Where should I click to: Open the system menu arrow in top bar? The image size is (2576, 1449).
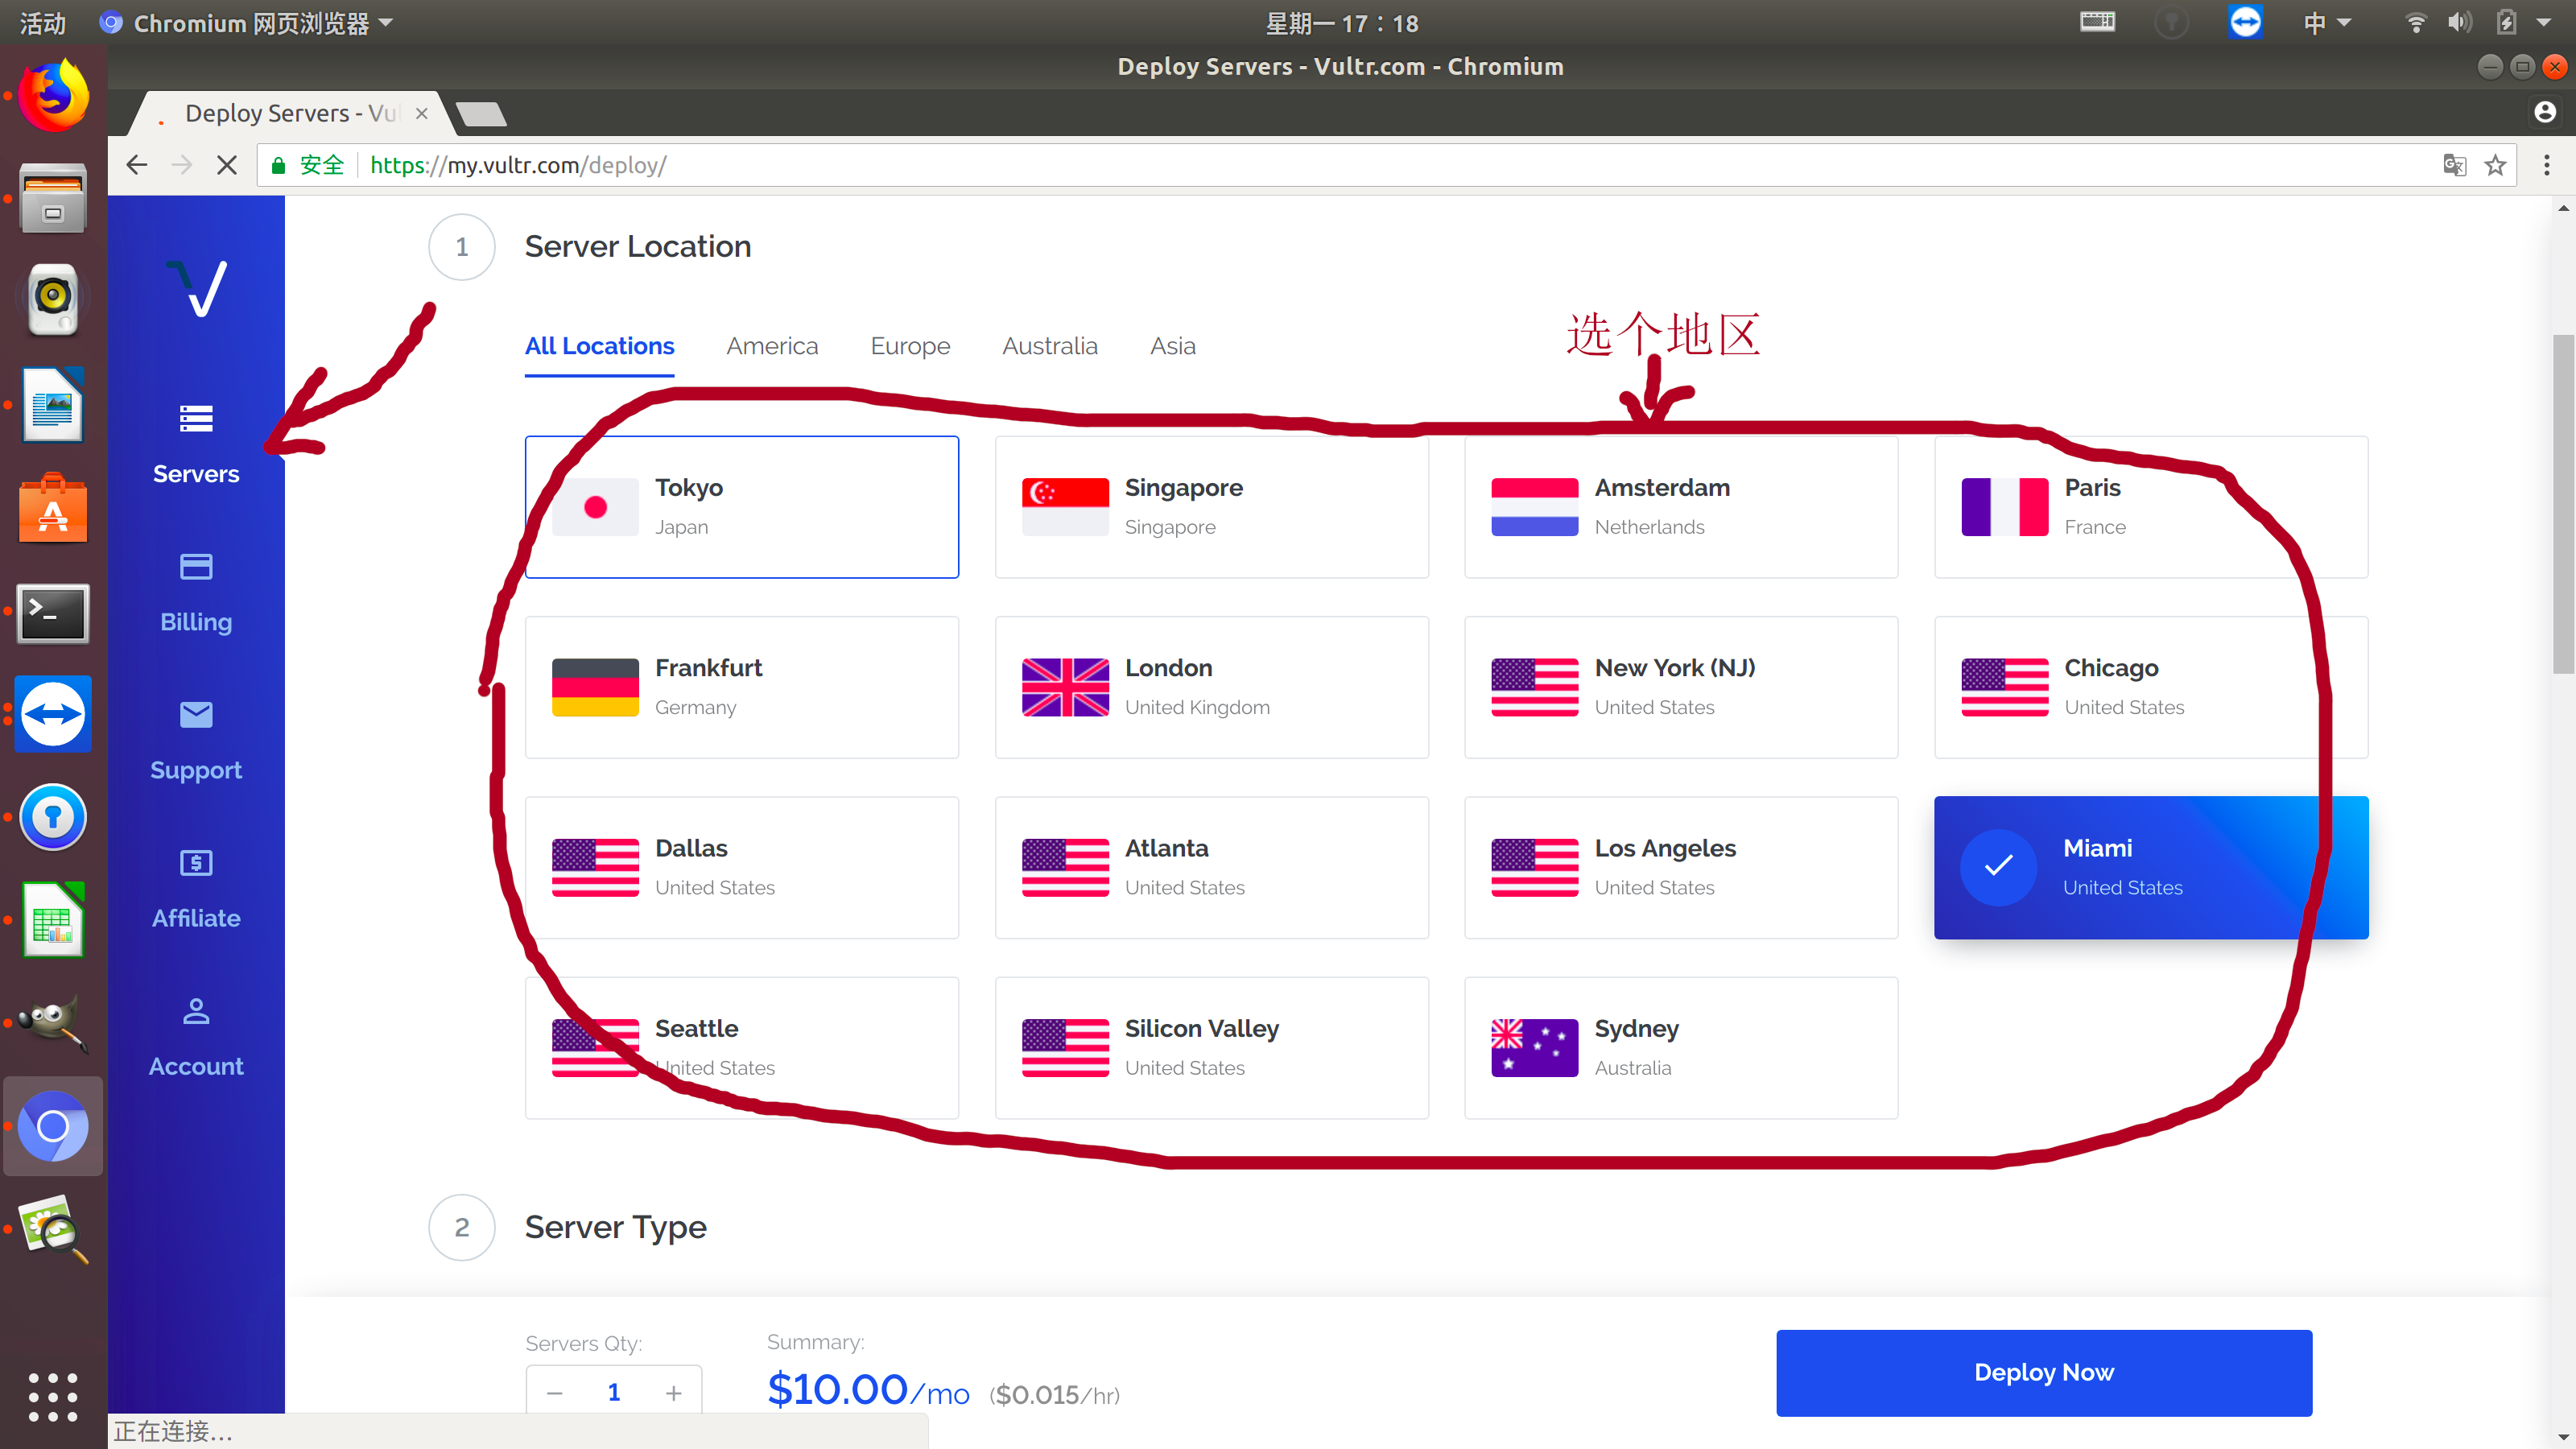[x=2544, y=22]
